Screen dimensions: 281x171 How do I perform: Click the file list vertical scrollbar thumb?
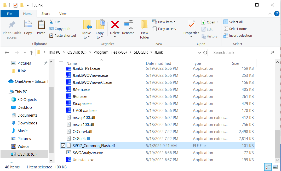click(277, 144)
